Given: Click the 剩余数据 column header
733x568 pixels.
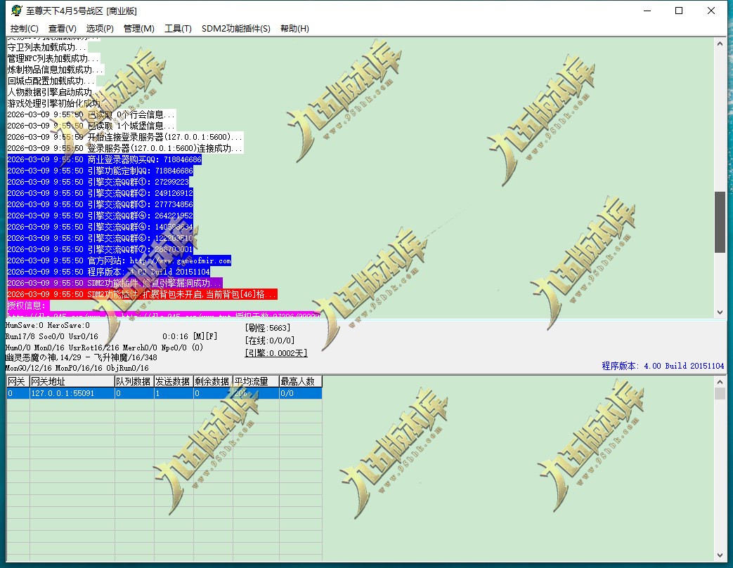Looking at the screenshot, I should (x=213, y=382).
